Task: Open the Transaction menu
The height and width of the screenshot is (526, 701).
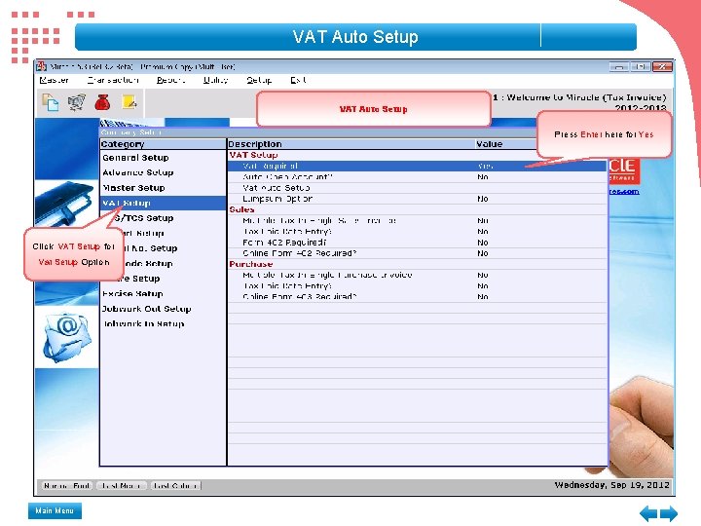Action: (x=113, y=80)
